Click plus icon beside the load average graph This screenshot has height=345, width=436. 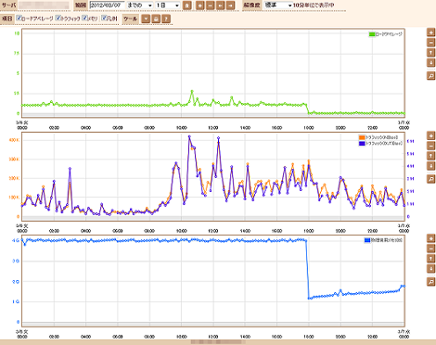tap(431, 32)
